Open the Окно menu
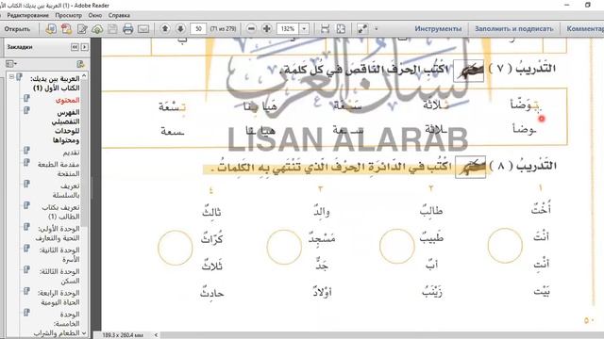The width and height of the screenshot is (604, 339). [94, 15]
